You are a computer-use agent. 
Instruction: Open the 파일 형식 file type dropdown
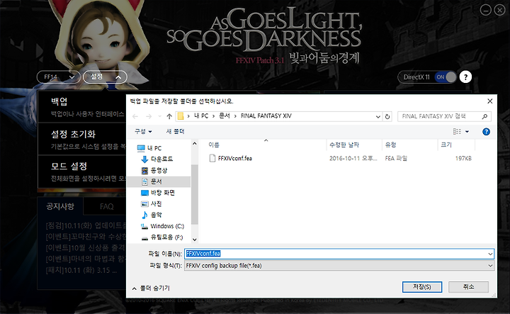[x=339, y=266]
